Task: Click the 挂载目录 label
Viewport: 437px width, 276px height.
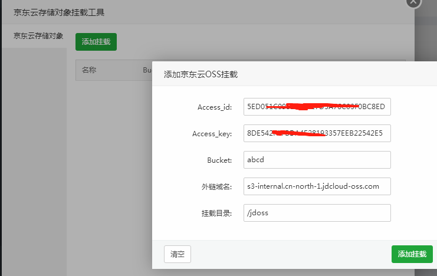Action: [216, 213]
